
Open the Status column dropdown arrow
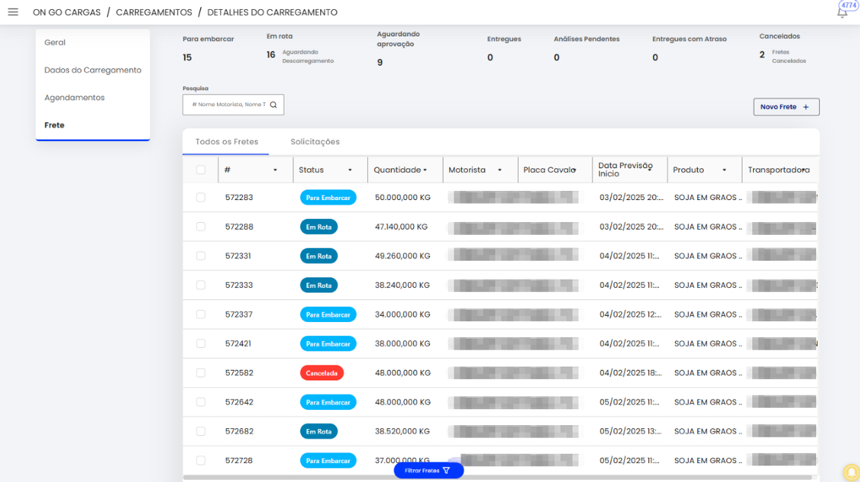point(350,170)
